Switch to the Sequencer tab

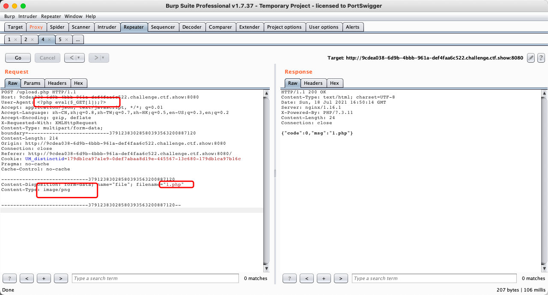coord(163,27)
